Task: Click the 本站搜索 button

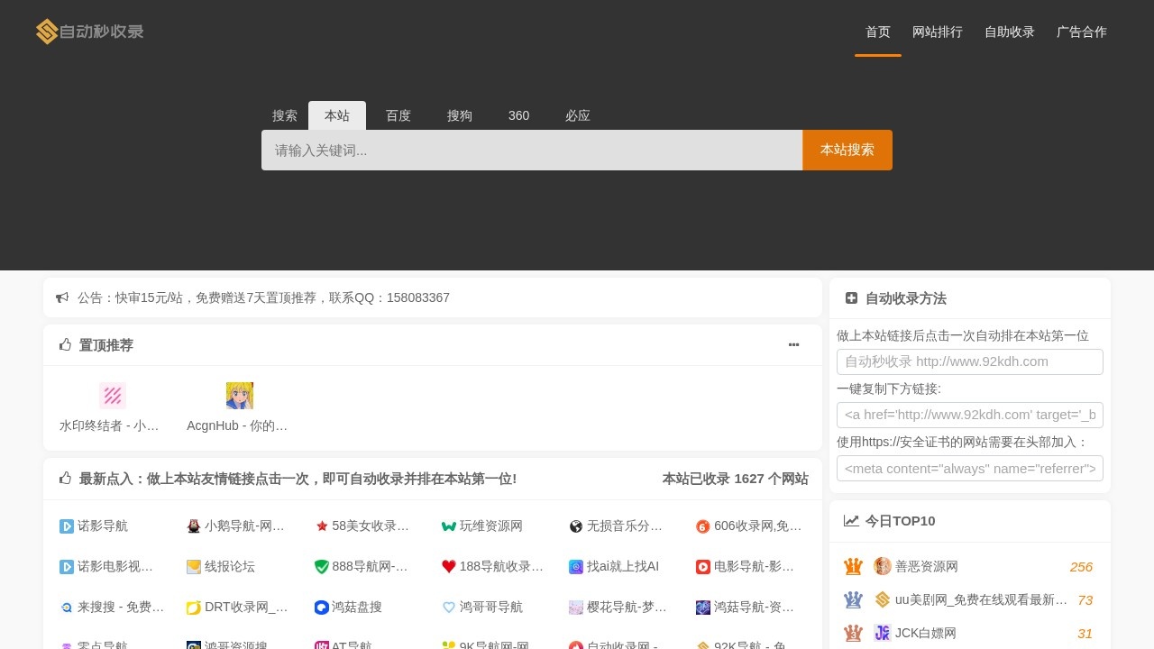Action: click(x=847, y=150)
